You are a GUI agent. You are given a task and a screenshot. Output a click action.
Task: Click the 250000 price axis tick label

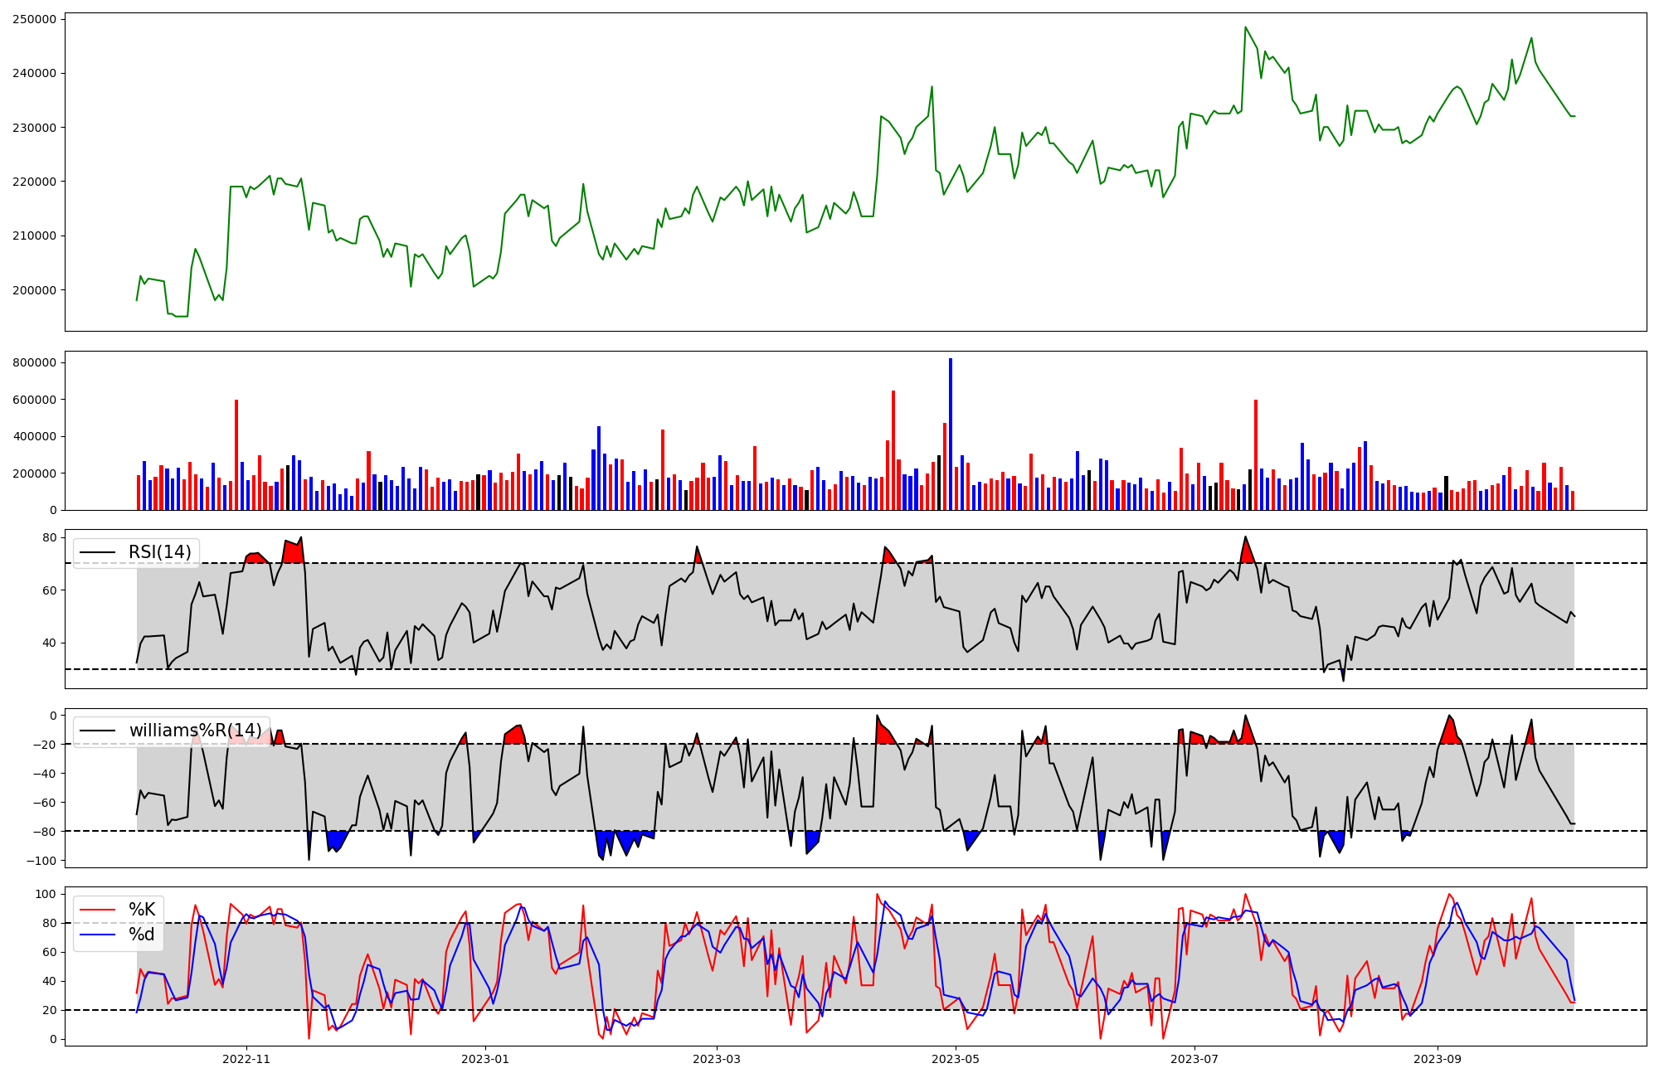(34, 19)
